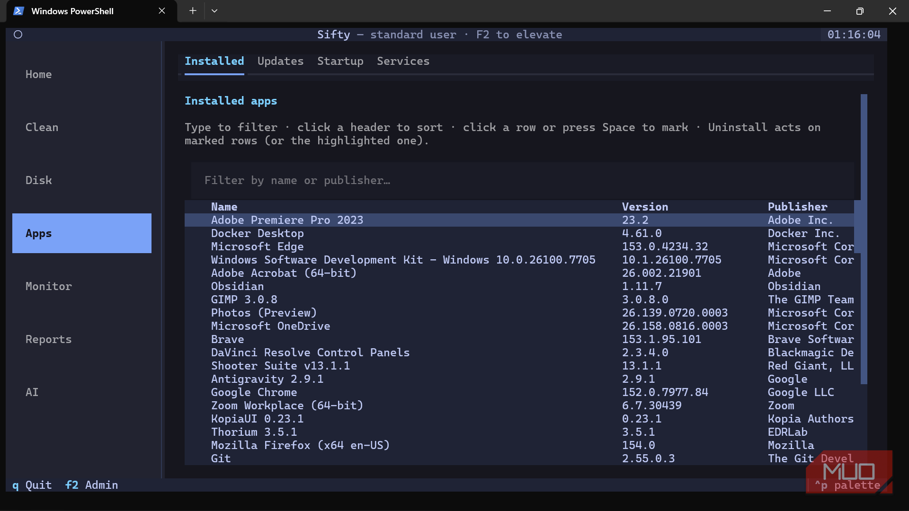Screen dimensions: 909x511
Task: Focus the Filter by name or publisher field
Action: point(523,180)
